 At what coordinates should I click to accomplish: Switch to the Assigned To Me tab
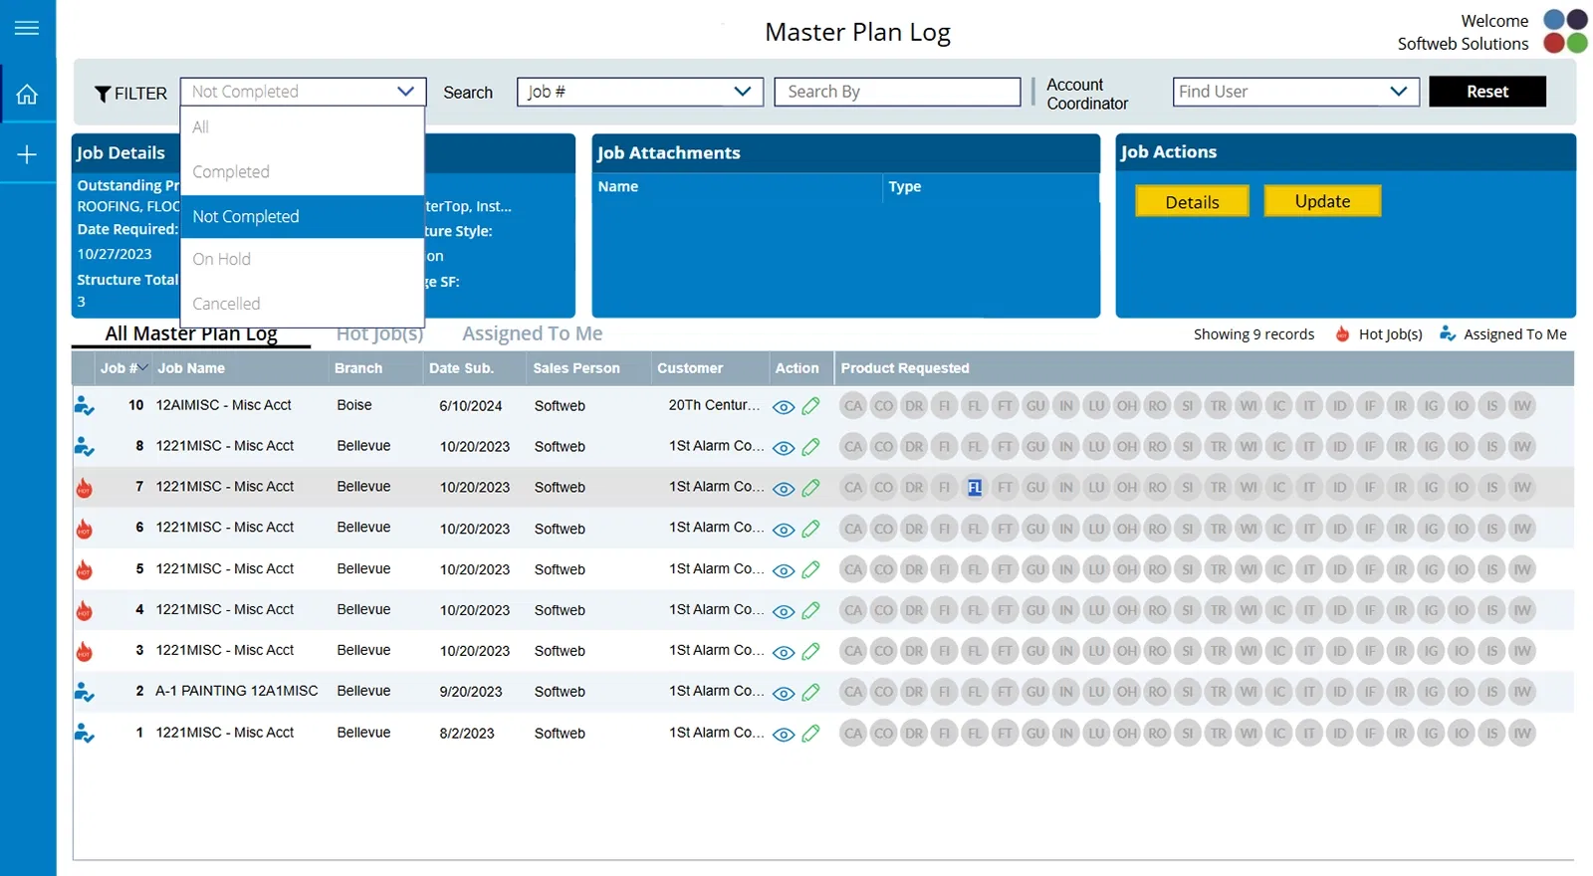[532, 334]
